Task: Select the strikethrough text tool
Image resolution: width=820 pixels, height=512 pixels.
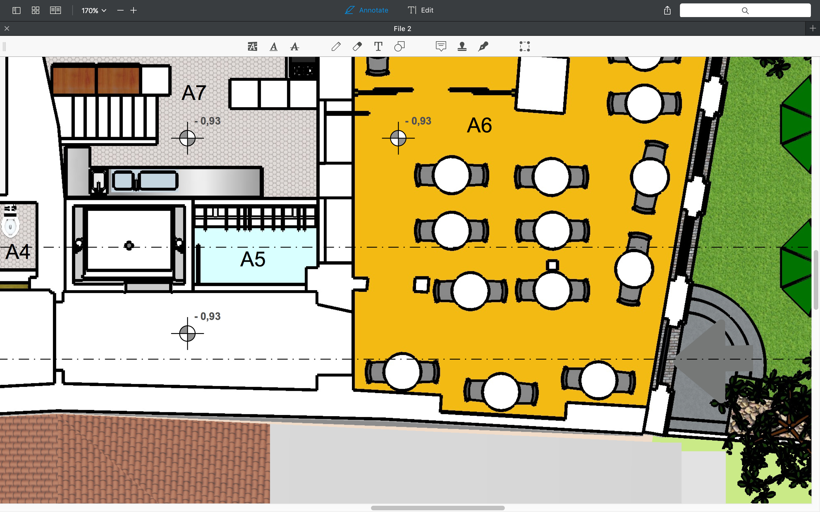Action: click(x=294, y=46)
